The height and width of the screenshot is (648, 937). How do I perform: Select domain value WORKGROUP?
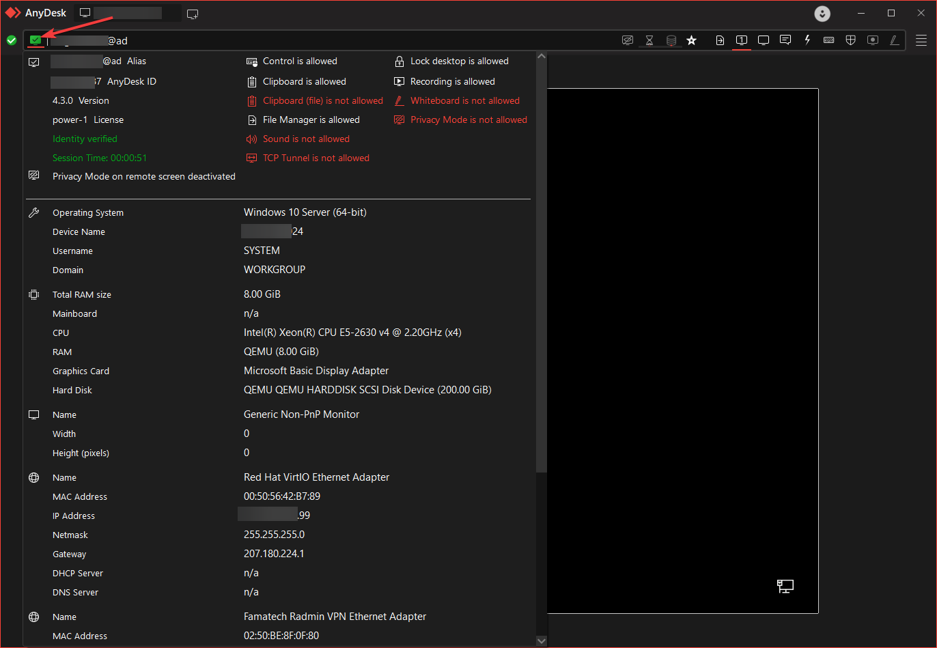tap(275, 270)
